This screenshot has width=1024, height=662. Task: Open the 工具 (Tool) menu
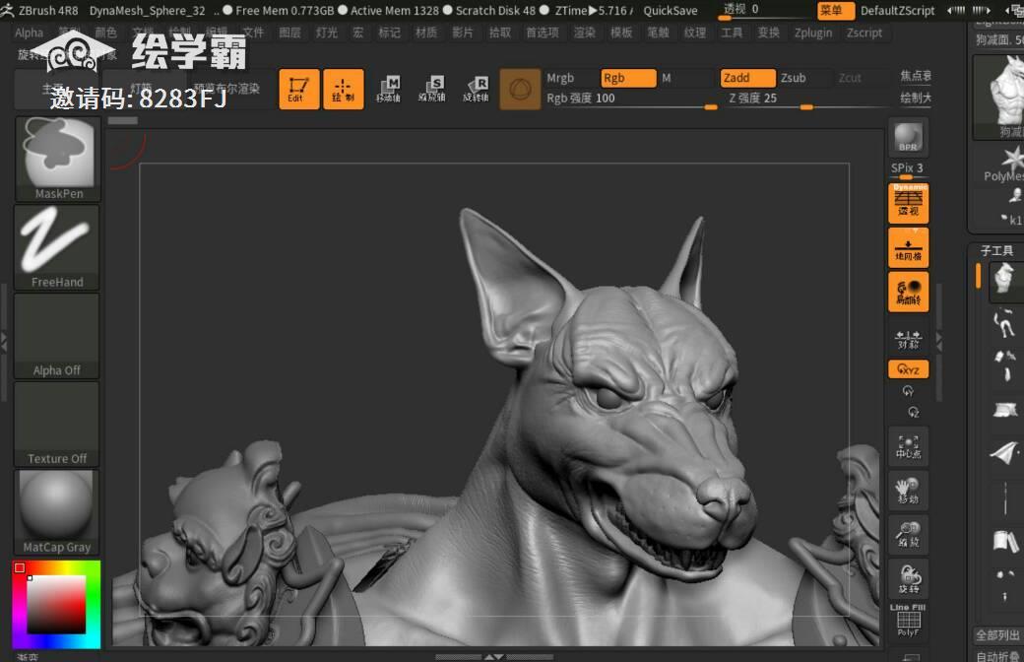[x=732, y=33]
